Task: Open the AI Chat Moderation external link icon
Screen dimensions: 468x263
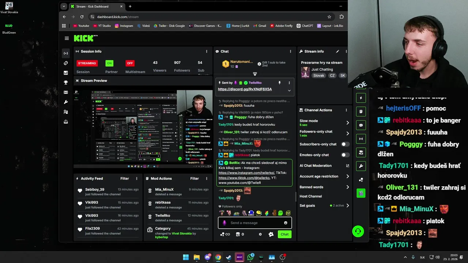Action: (348, 165)
